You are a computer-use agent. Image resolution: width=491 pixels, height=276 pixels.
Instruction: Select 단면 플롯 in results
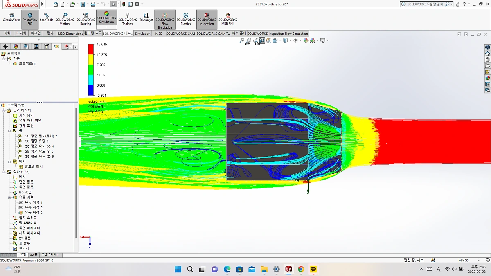[26, 182]
